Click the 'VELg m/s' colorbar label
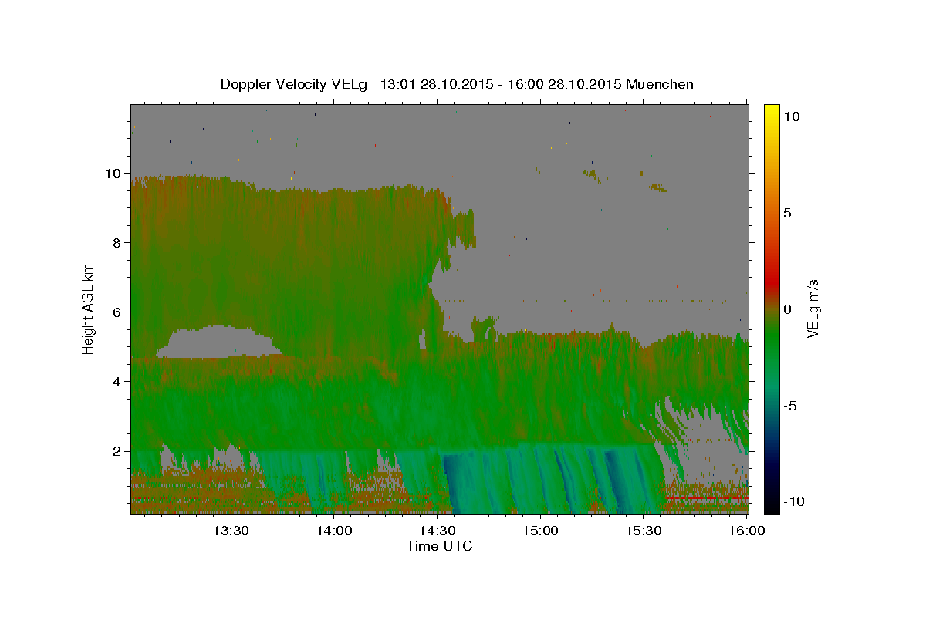This screenshot has width=926, height=617. [x=813, y=308]
